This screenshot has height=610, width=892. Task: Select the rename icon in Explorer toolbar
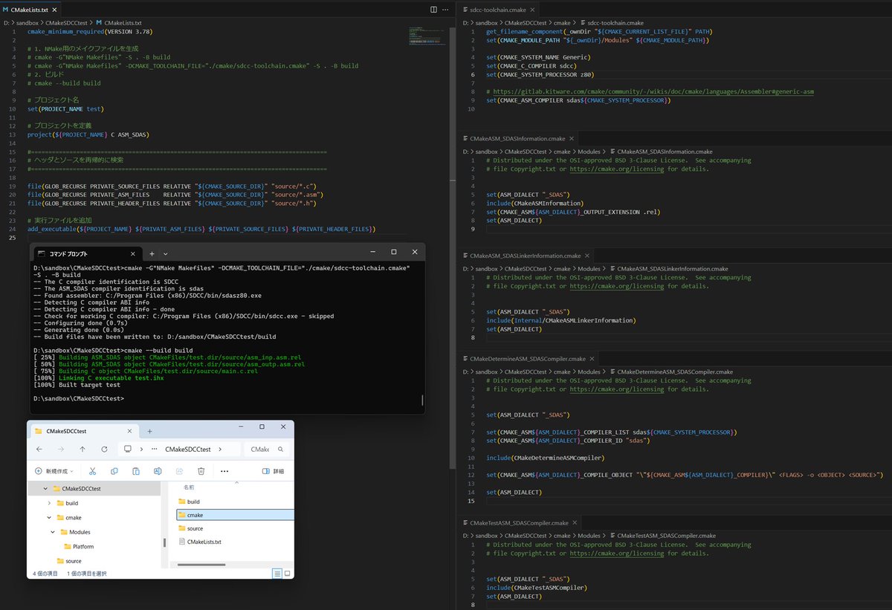(x=158, y=471)
